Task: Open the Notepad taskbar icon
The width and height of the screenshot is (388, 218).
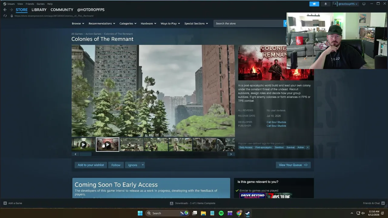Action: point(212,213)
